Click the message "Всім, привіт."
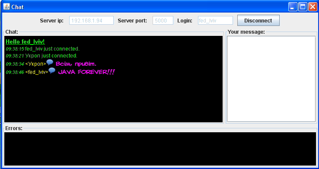This screenshot has height=169, width=319. 76,64
